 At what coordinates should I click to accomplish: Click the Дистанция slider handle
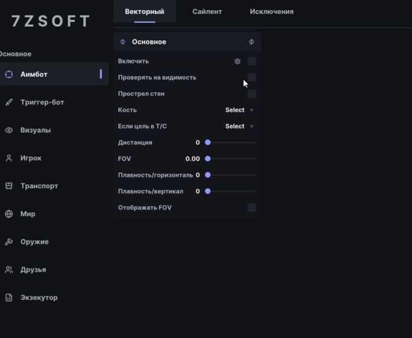(208, 142)
